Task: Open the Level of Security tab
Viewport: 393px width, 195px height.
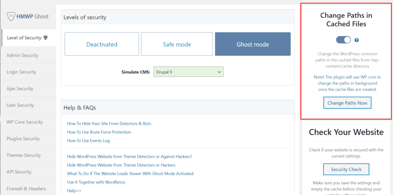Action: (x=29, y=38)
